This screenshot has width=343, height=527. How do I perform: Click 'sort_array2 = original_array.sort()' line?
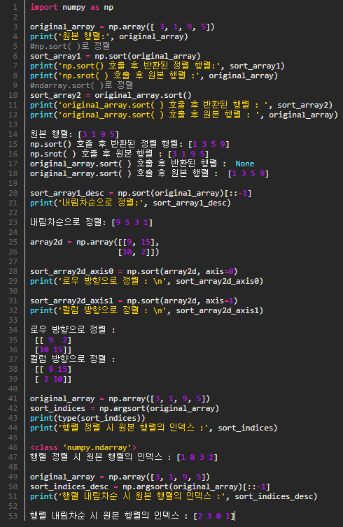coord(111,95)
